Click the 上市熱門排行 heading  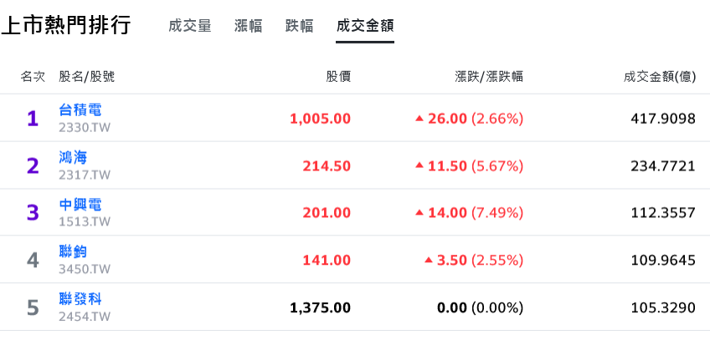[x=66, y=25]
